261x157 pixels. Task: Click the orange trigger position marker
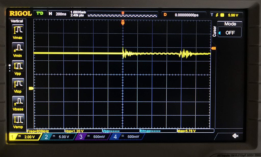pyautogui.click(x=123, y=23)
